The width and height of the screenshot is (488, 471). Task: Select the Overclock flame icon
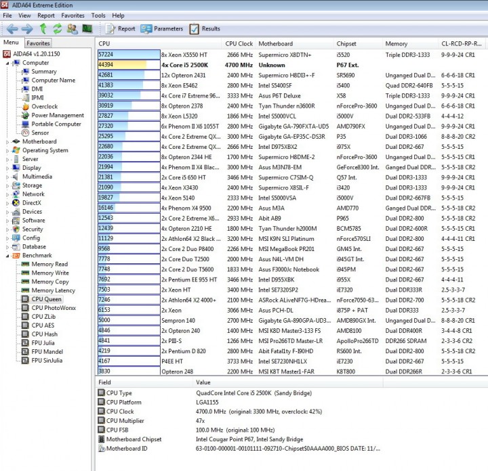[26, 106]
